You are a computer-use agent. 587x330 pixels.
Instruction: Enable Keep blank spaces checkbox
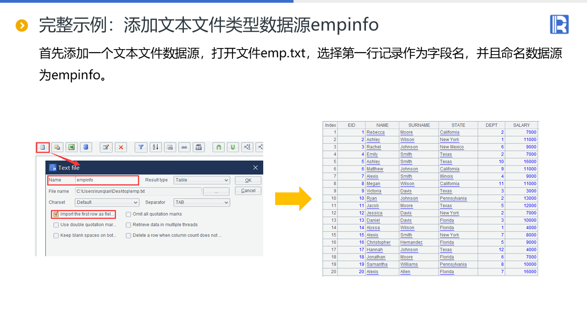click(x=56, y=236)
